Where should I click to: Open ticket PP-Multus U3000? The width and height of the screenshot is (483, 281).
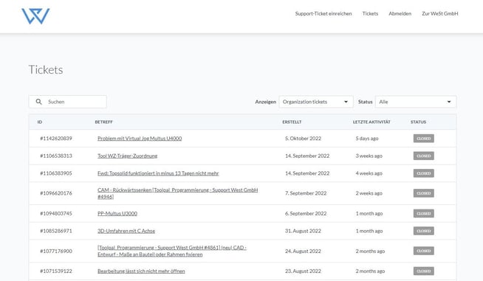pos(117,214)
